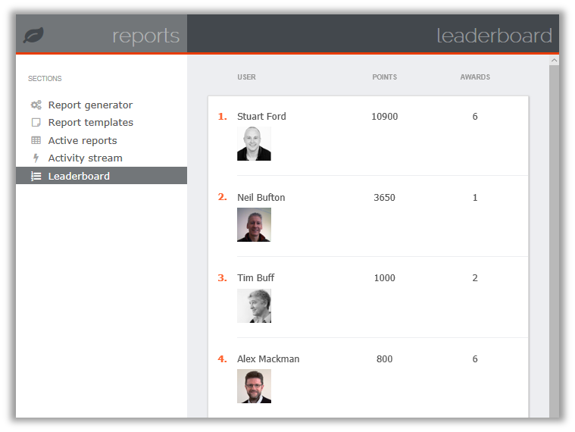Click the rank number 3.
This screenshot has height=432, width=575.
(222, 277)
